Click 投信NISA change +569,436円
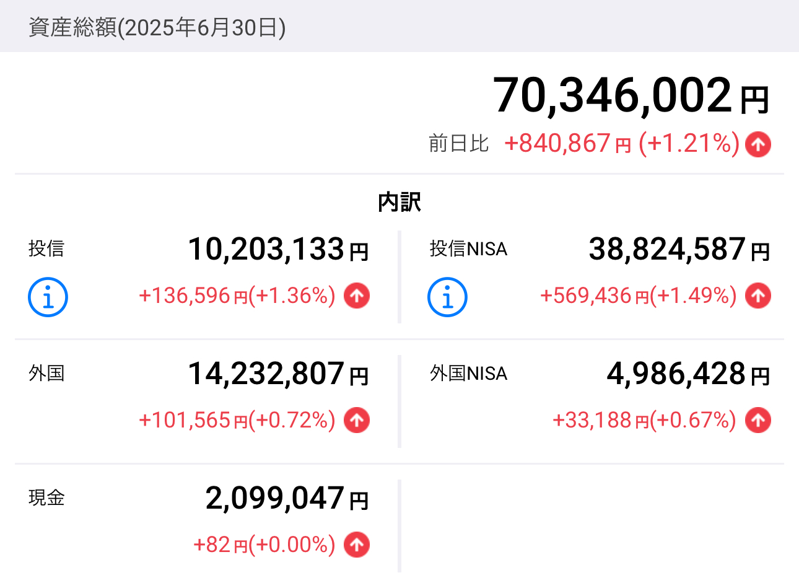 tap(595, 296)
